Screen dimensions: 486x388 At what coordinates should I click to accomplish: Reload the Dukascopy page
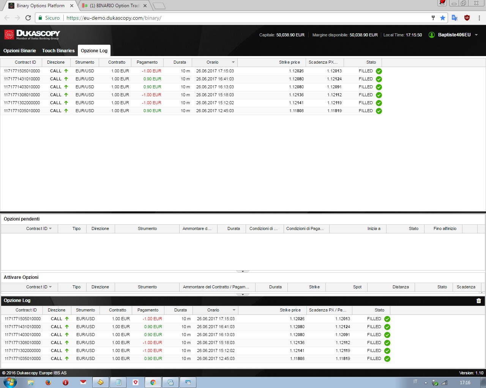click(x=28, y=18)
